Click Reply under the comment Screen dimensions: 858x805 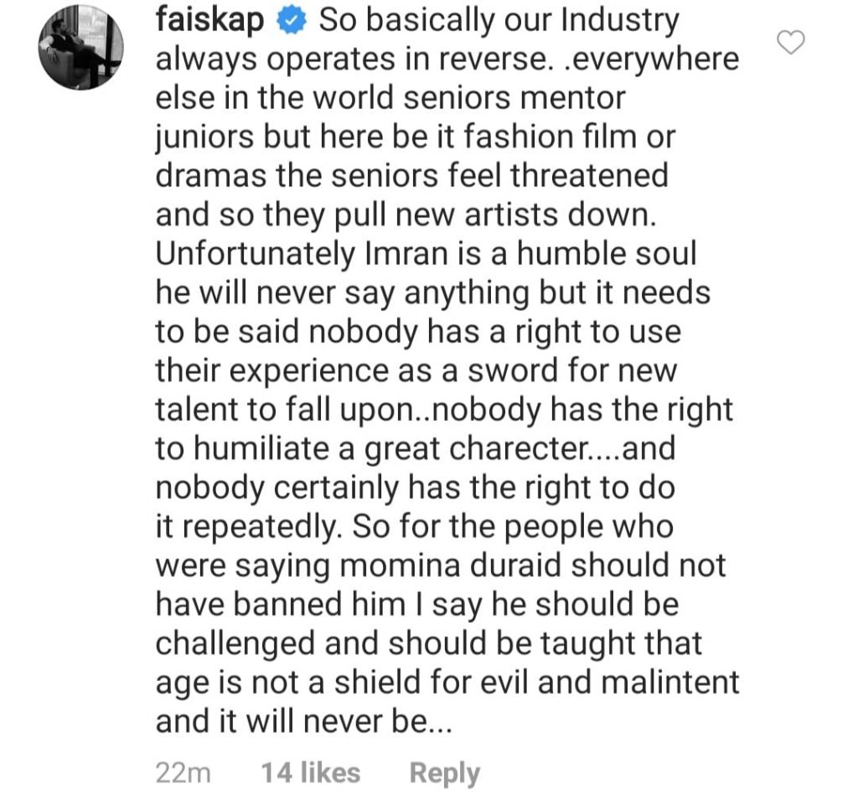(444, 773)
